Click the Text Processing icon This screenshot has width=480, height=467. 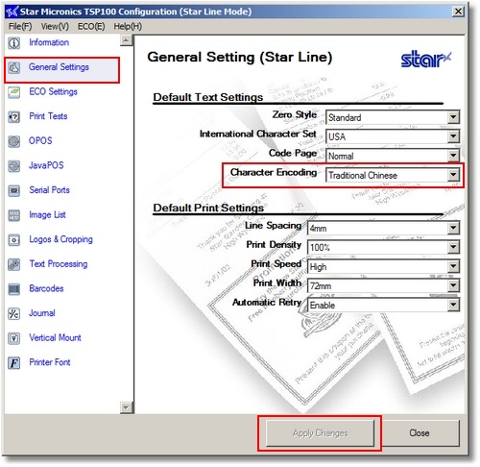13,264
